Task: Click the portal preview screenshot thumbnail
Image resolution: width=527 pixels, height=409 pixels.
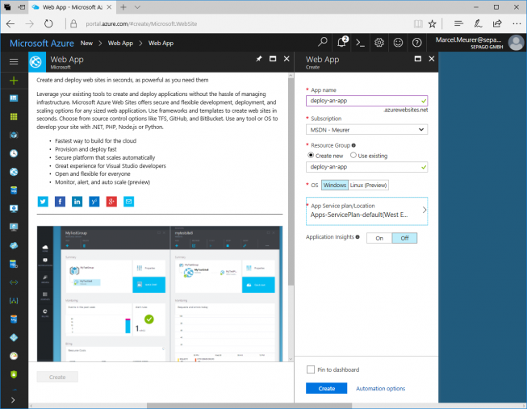Action: coord(160,294)
